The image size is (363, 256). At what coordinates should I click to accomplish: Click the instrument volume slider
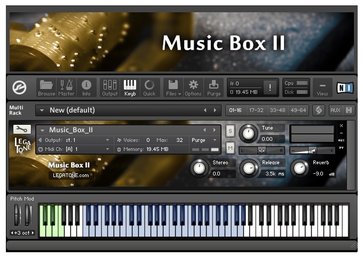[312, 150]
